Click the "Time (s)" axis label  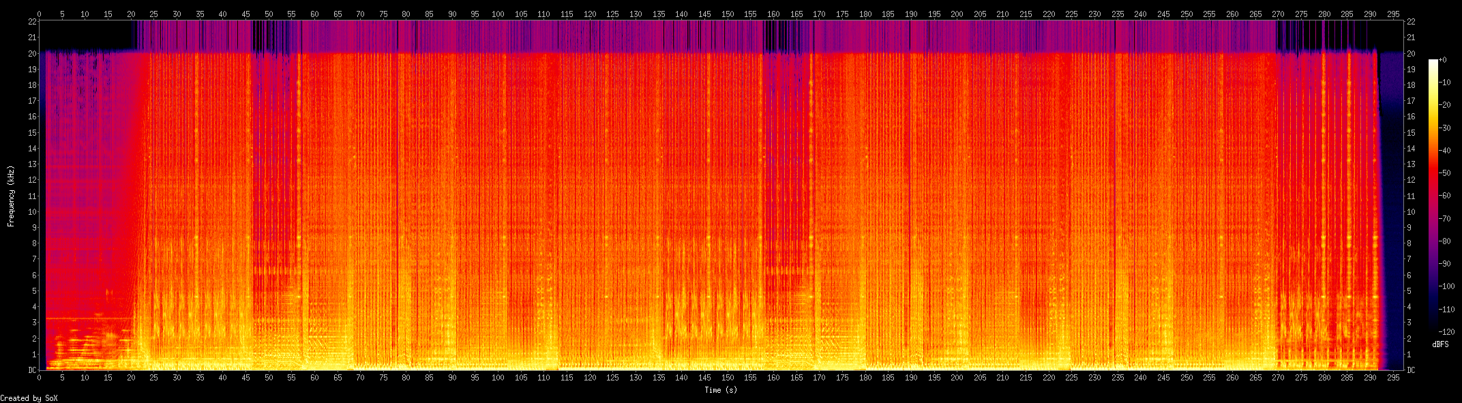click(721, 390)
